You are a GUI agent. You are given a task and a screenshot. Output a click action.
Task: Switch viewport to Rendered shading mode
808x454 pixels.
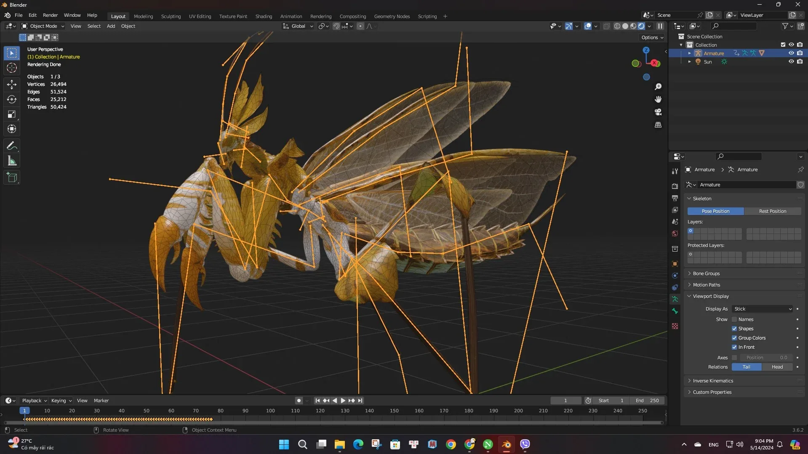click(641, 26)
